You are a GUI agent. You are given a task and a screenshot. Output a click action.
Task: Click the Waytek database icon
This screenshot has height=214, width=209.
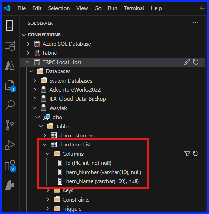tap(44, 108)
